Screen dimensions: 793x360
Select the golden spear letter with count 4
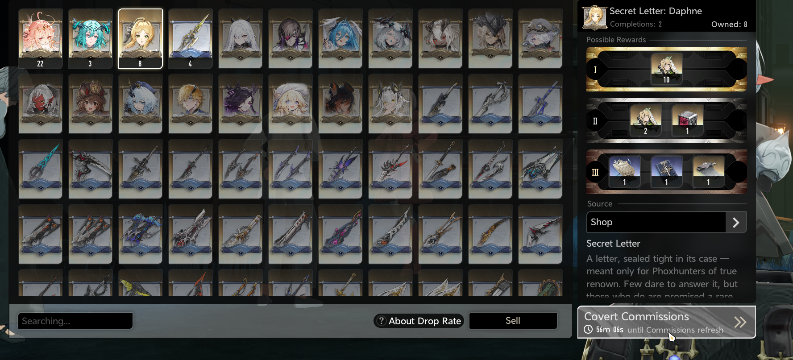pos(190,39)
